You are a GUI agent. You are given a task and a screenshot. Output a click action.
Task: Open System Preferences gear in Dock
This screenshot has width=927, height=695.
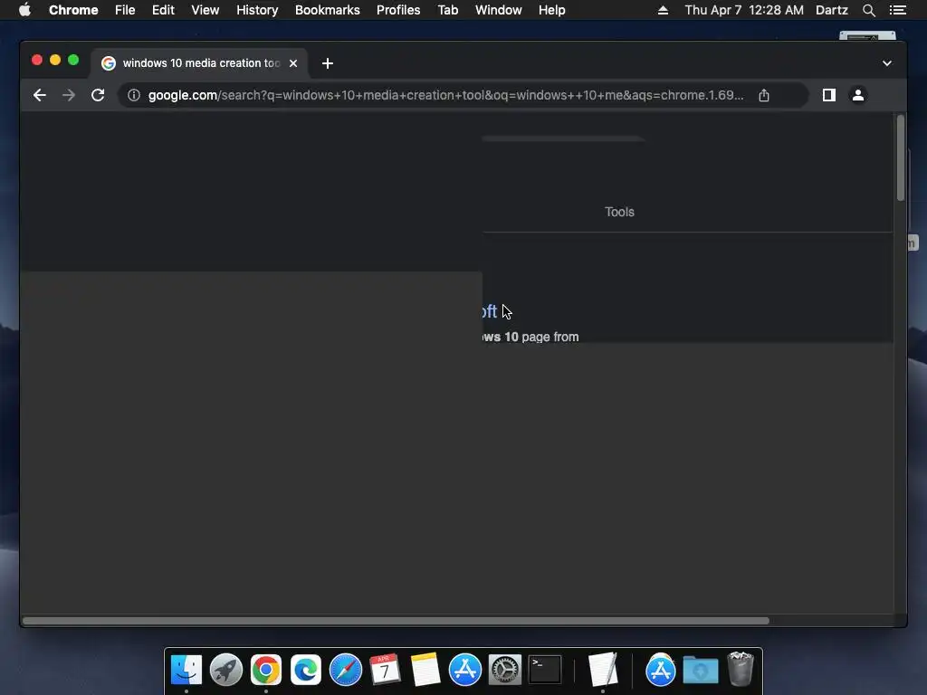coord(505,670)
